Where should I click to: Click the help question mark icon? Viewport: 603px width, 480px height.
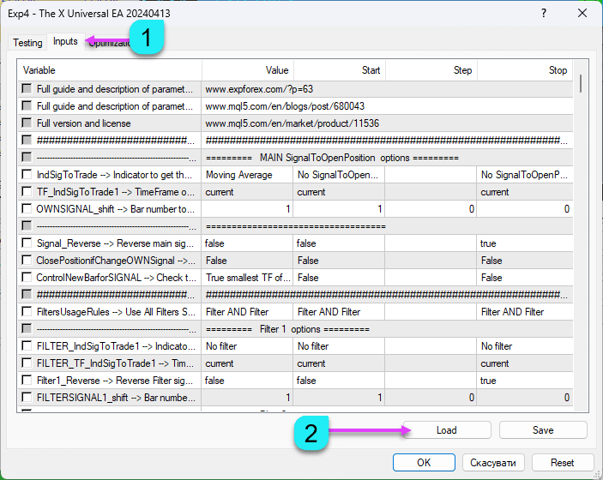point(543,14)
